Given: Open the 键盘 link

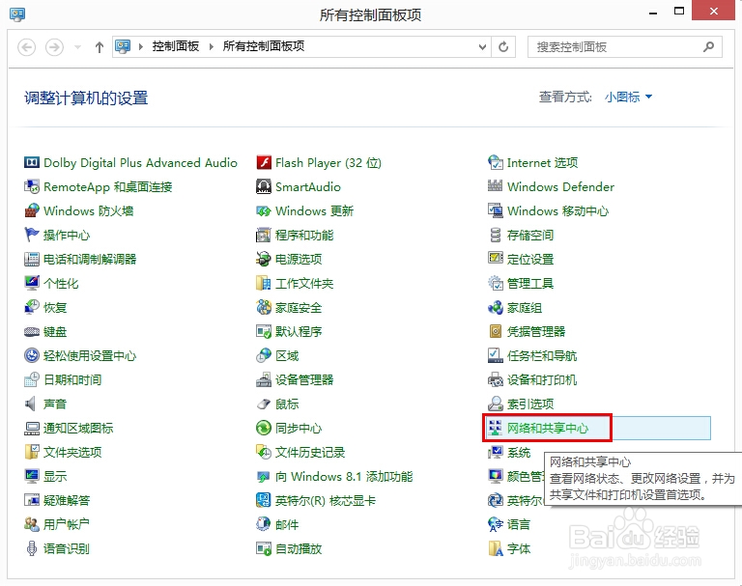Looking at the screenshot, I should 55,331.
